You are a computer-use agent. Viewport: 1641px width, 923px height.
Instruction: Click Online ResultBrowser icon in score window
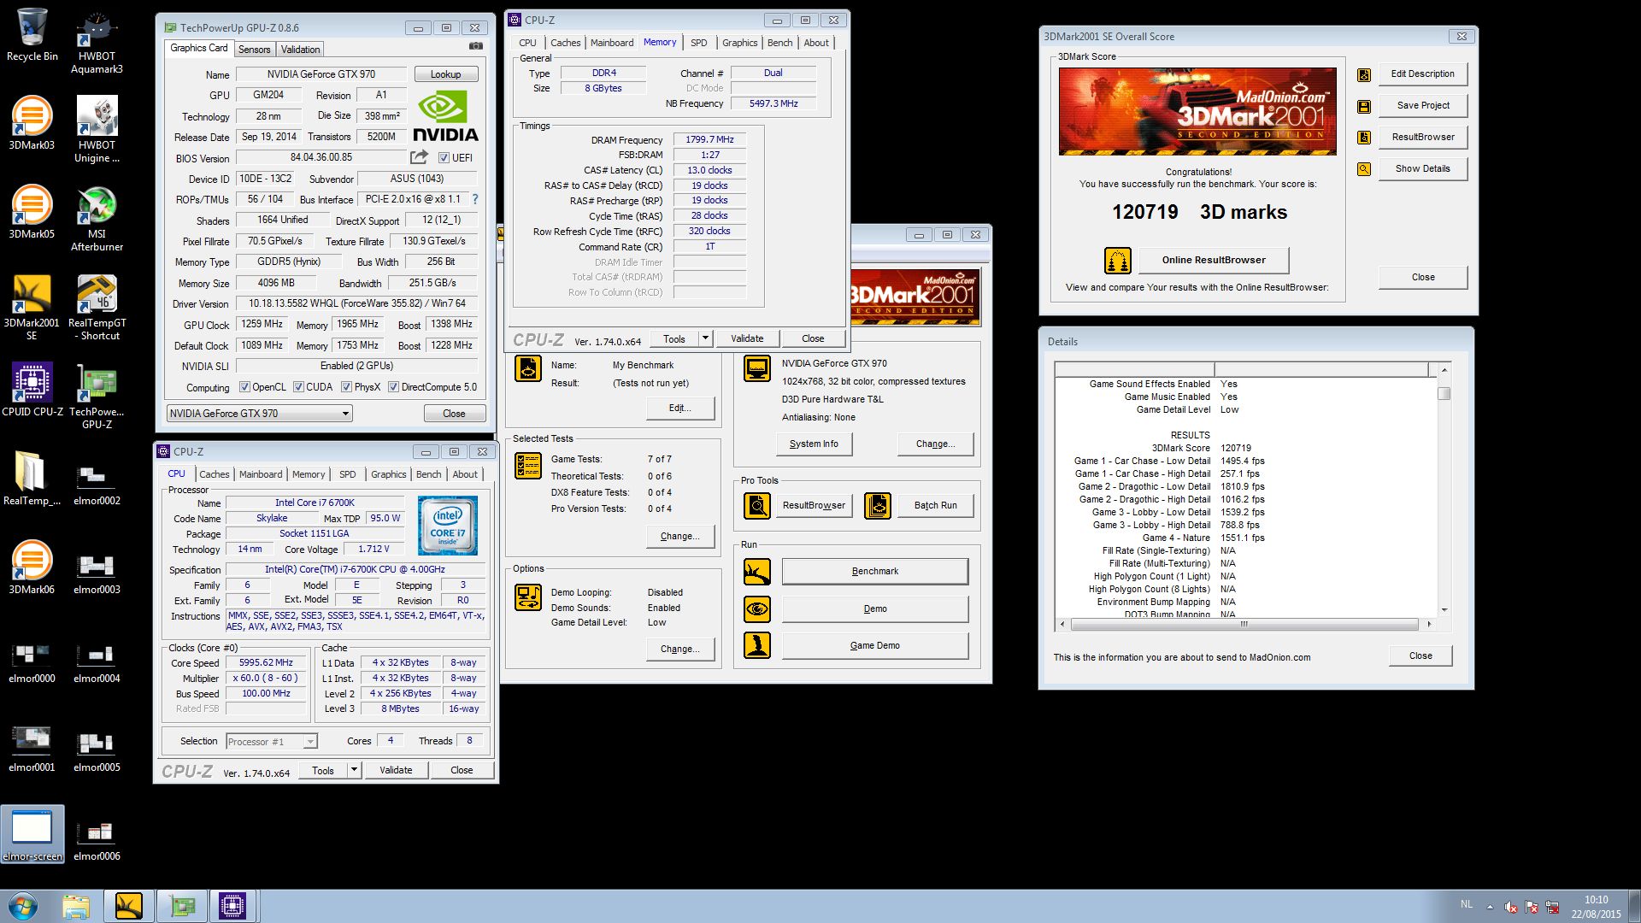click(x=1118, y=260)
